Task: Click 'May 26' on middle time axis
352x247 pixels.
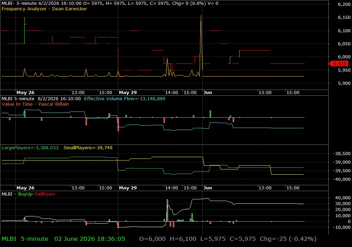Action: click(25, 188)
